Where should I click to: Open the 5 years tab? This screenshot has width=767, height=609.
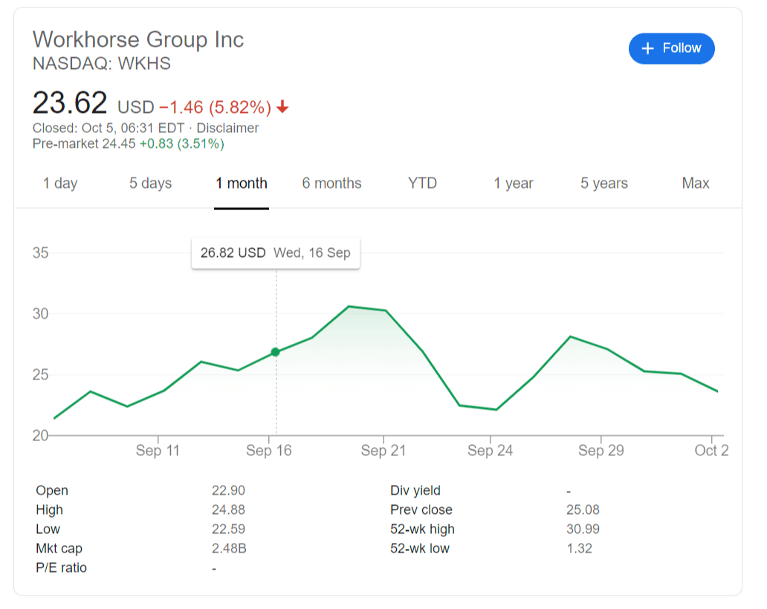[x=604, y=183]
